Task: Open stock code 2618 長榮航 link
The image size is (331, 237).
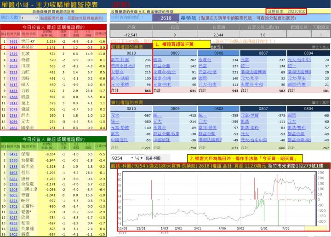Action: [13, 47]
